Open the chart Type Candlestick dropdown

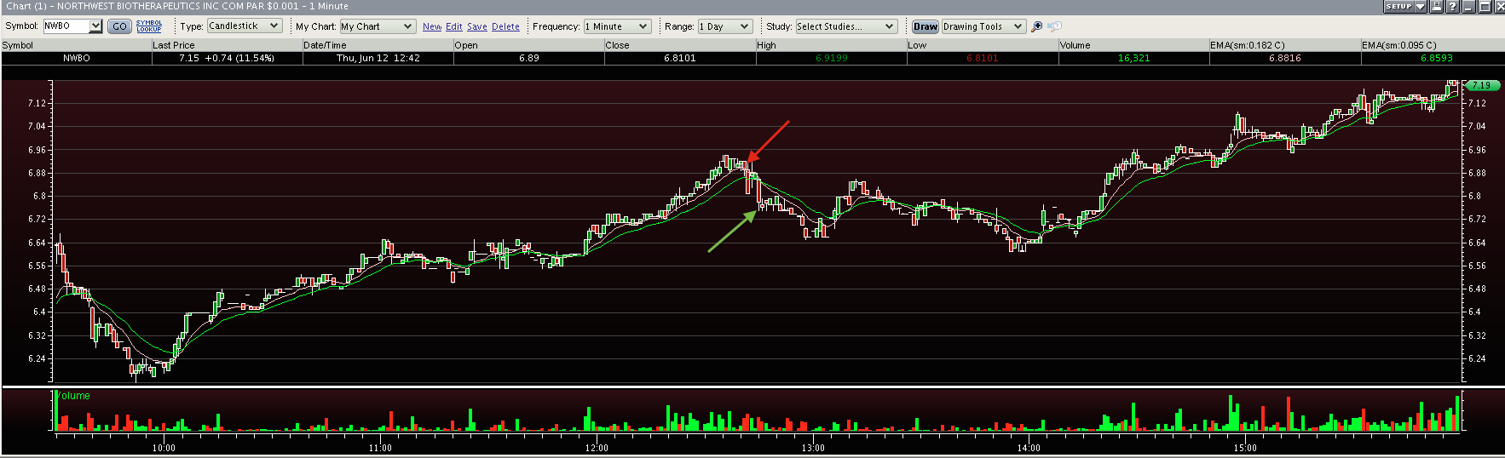click(244, 26)
